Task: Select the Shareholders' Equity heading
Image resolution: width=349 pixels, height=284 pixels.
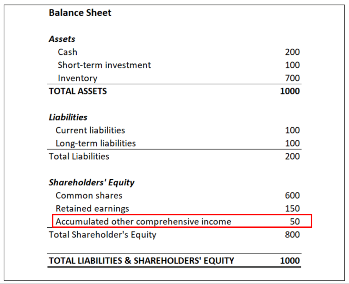Action: tap(92, 183)
